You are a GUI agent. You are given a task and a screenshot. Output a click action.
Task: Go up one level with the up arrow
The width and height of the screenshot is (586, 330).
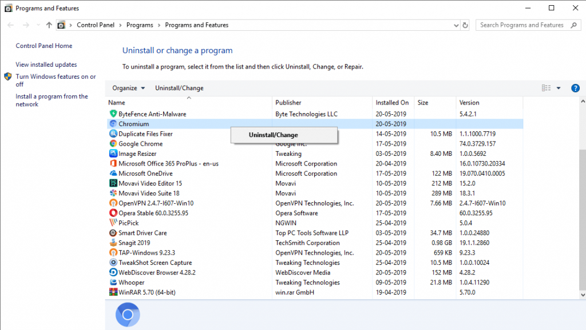(49, 25)
